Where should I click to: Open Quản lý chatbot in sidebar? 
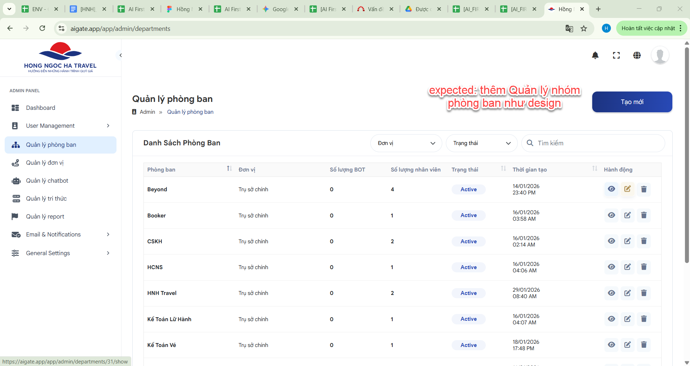[47, 180]
